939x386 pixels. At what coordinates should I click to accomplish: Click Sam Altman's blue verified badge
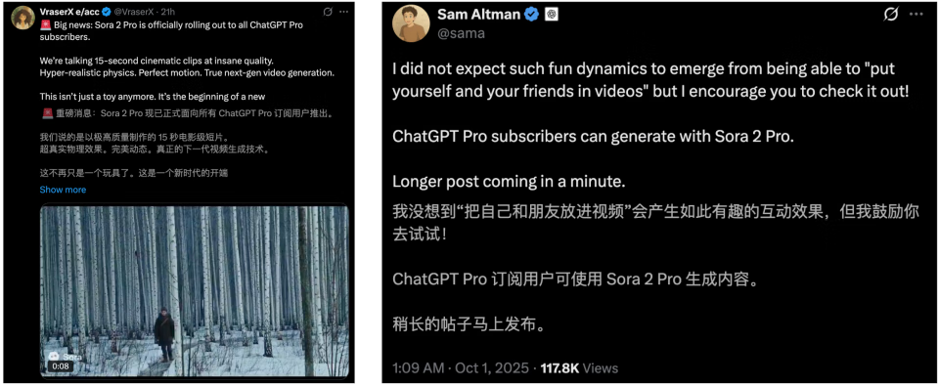point(532,15)
